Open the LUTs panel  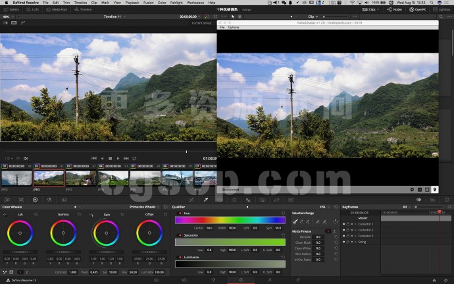click(32, 10)
